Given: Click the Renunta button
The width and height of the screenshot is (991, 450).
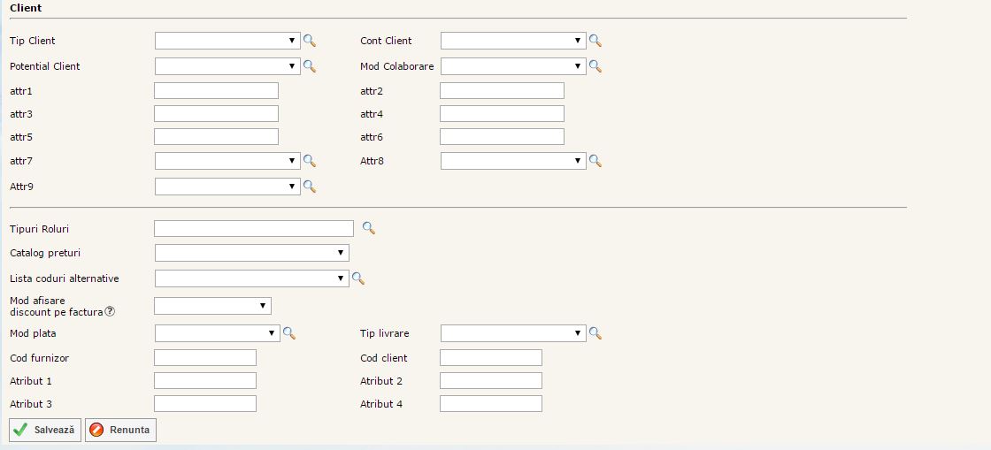Looking at the screenshot, I should pos(120,430).
